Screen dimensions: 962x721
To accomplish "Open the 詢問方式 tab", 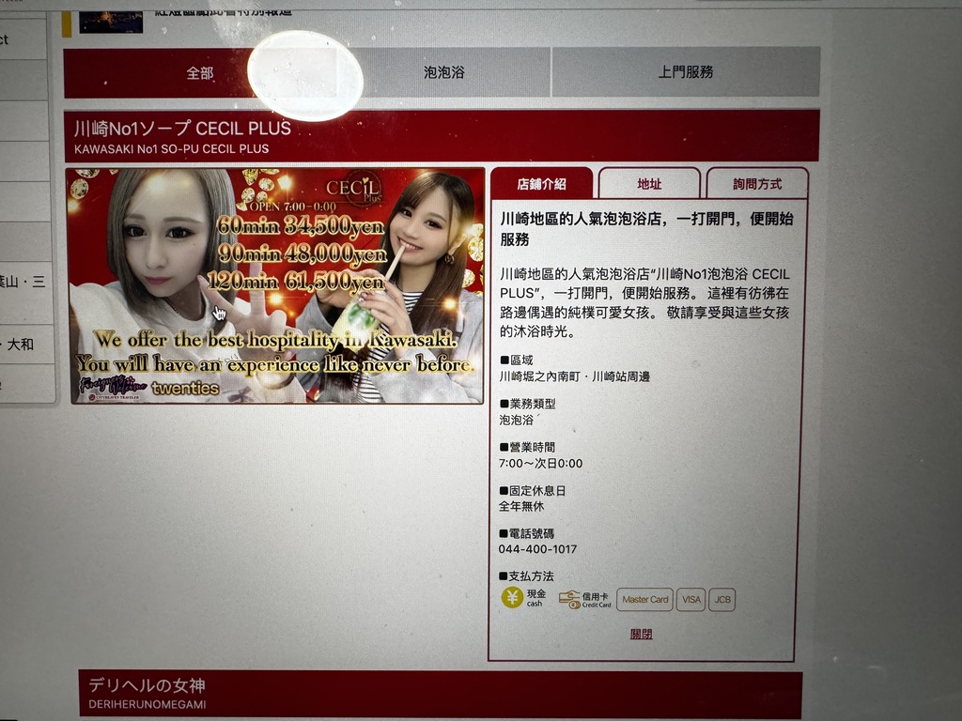I will [757, 184].
